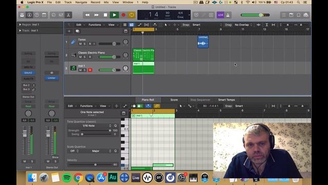Screen dimensions: 328x185
Task: Select the blue audio region on Голос track
Action: [x=203, y=42]
